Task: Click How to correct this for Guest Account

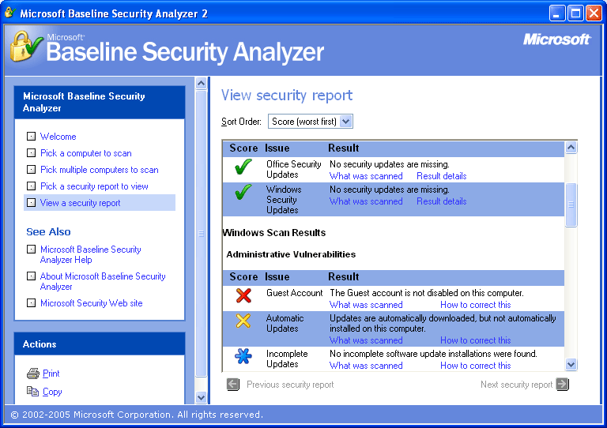Action: [x=476, y=305]
